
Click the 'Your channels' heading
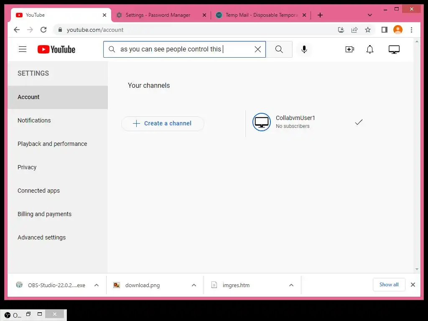click(x=149, y=85)
